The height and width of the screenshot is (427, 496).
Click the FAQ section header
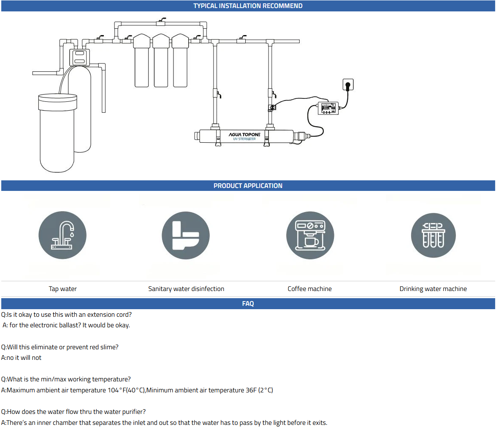[248, 304]
